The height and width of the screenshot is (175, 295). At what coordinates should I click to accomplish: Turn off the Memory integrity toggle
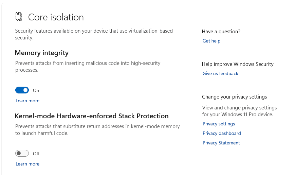22,90
